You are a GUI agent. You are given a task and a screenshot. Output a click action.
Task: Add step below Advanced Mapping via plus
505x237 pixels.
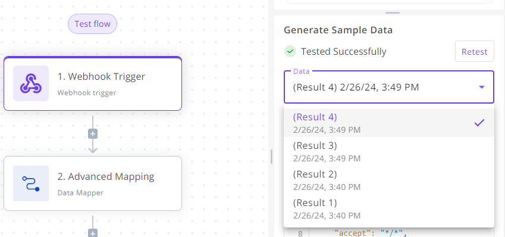point(93,233)
